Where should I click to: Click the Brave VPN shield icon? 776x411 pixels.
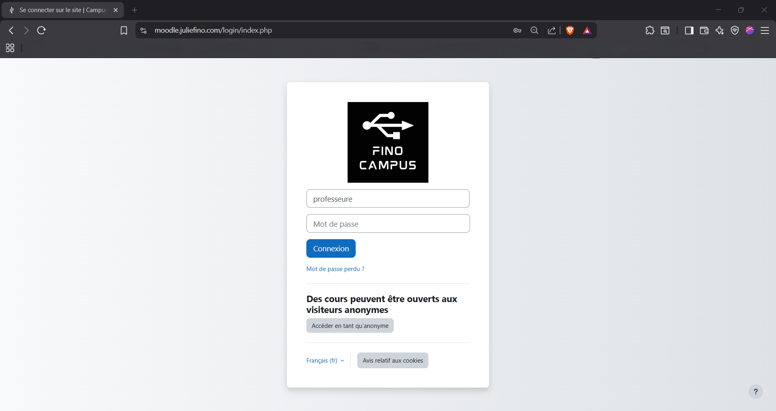735,30
